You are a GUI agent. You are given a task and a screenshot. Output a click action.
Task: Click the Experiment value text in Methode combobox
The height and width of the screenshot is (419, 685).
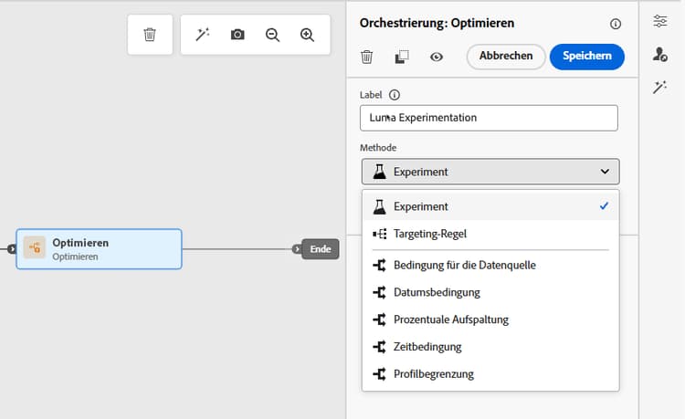(x=421, y=172)
